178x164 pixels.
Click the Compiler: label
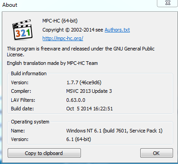[x=21, y=91]
